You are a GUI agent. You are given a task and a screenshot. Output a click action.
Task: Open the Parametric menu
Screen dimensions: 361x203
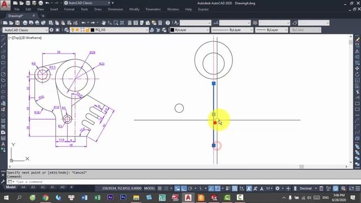153,10
